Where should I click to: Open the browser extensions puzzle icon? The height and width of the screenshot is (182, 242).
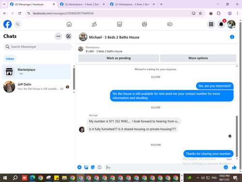click(x=218, y=13)
